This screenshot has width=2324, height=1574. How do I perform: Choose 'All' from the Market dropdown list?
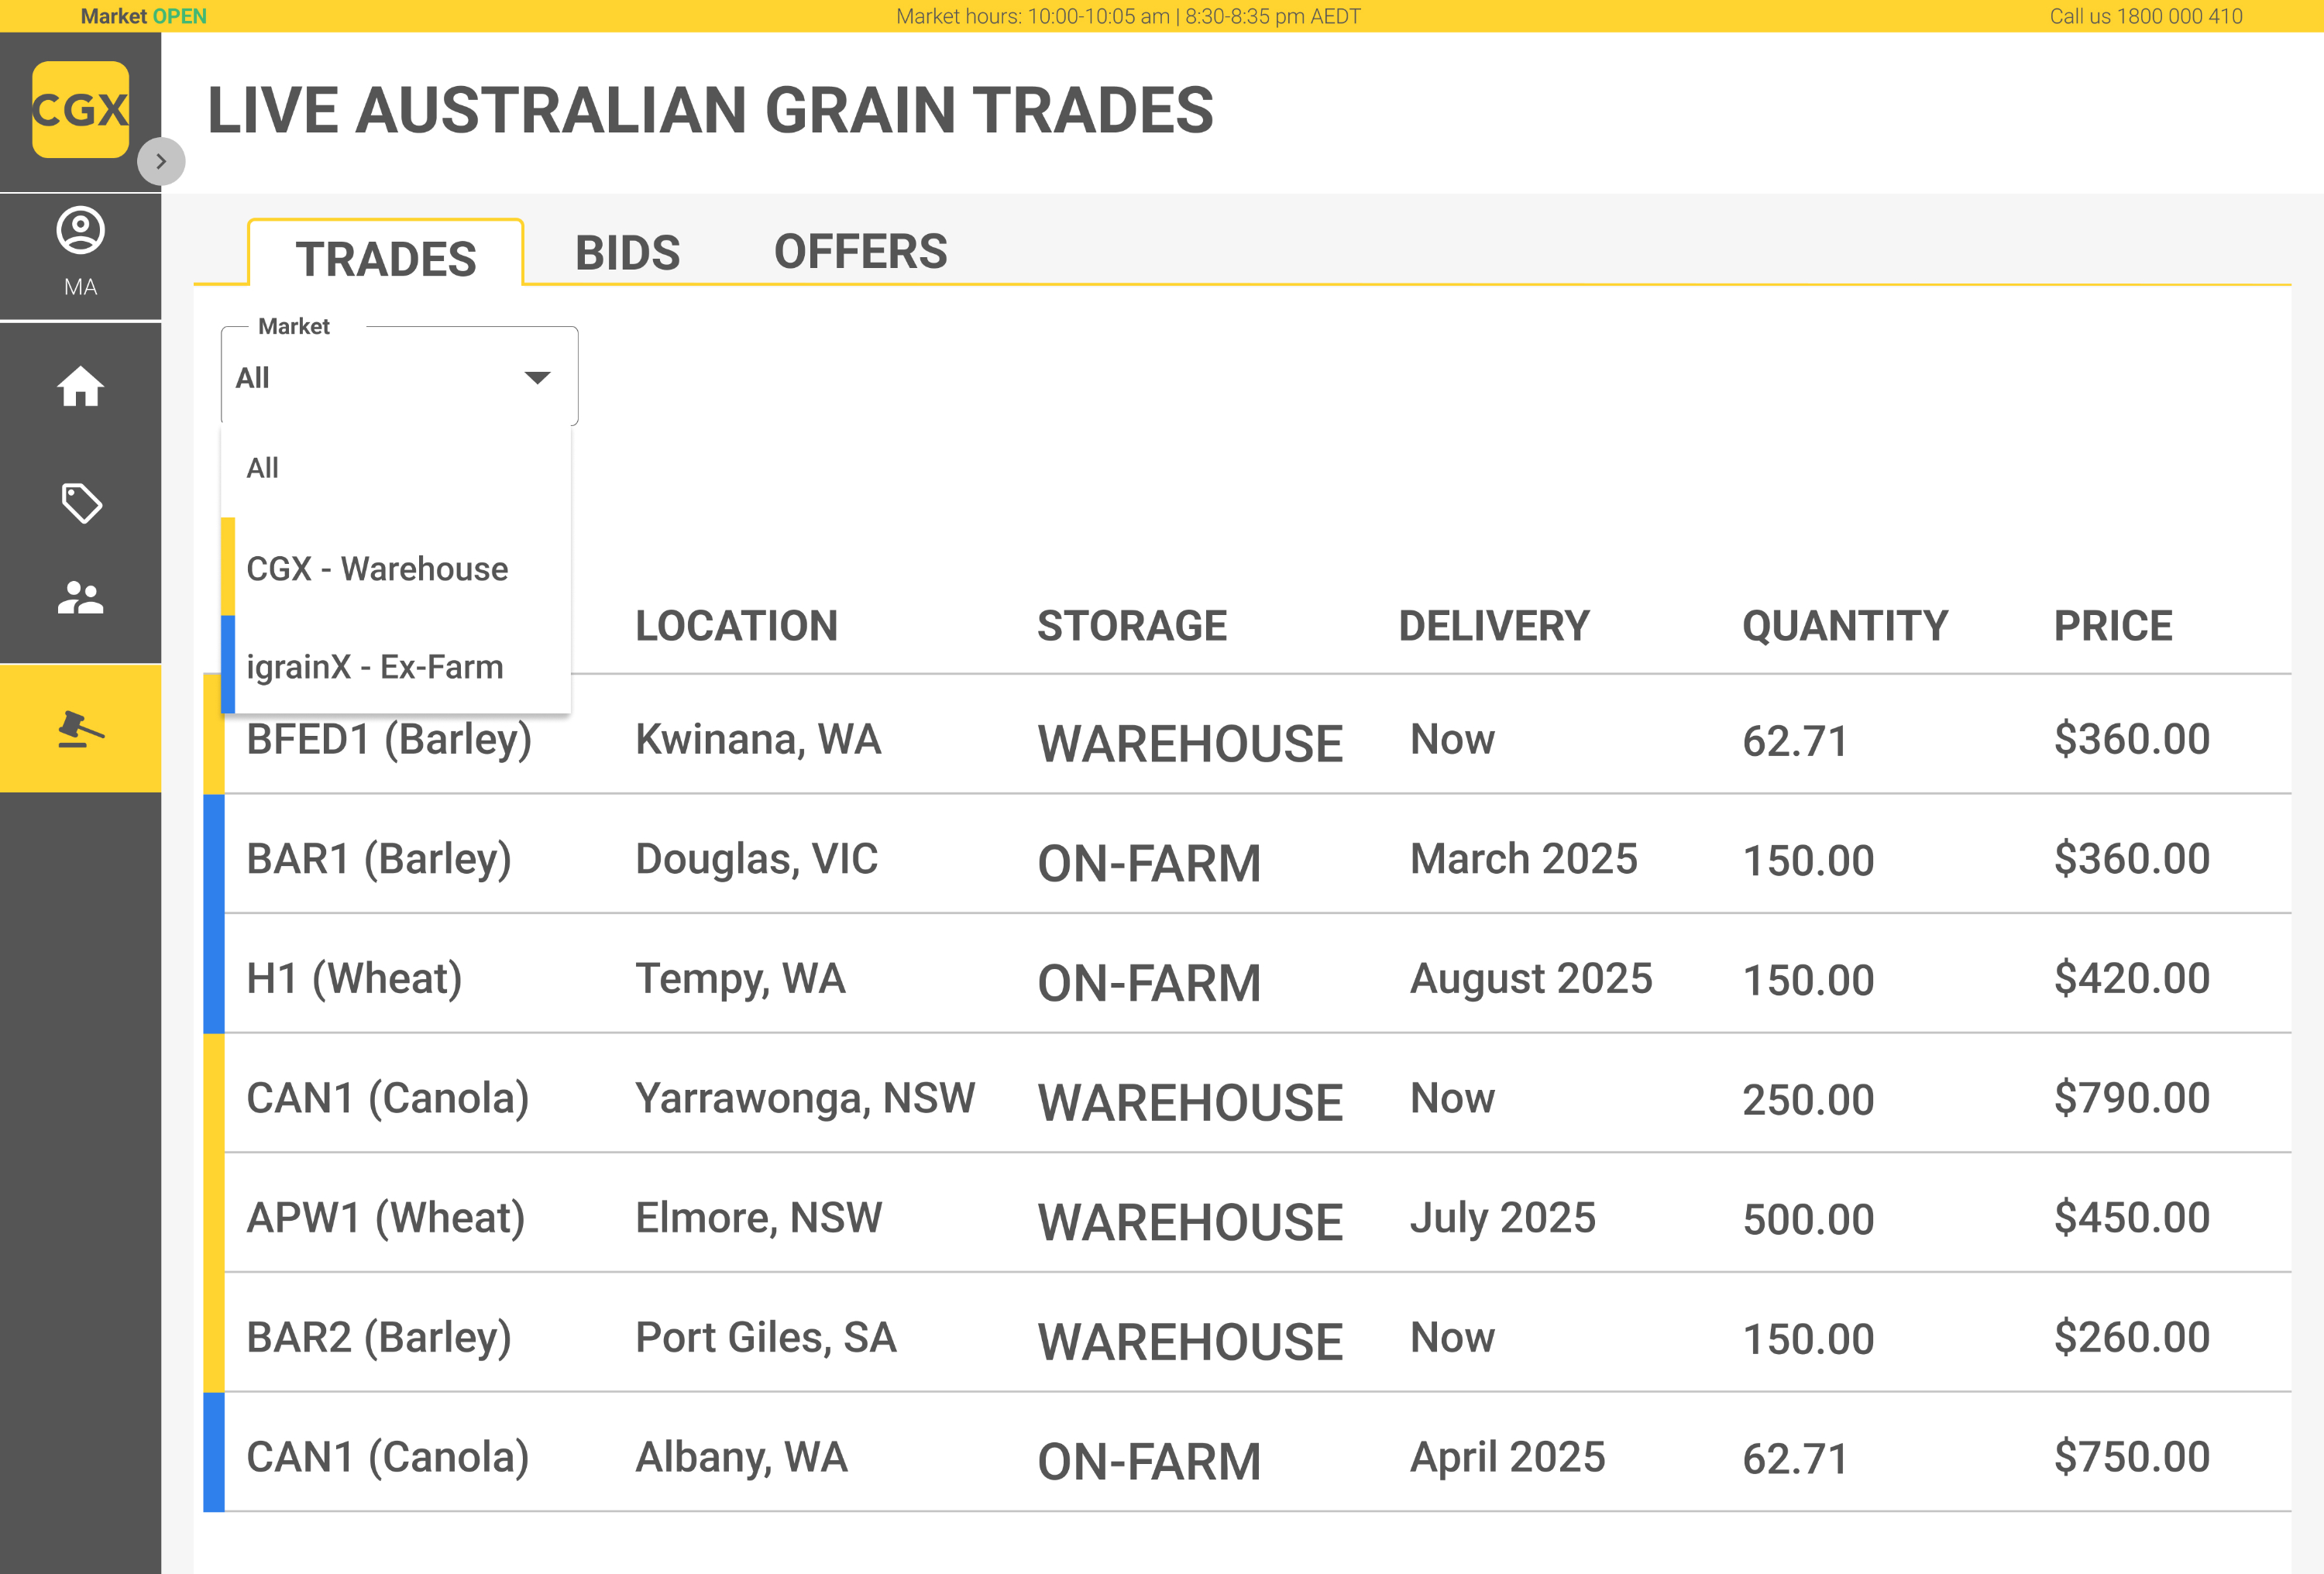click(x=263, y=468)
